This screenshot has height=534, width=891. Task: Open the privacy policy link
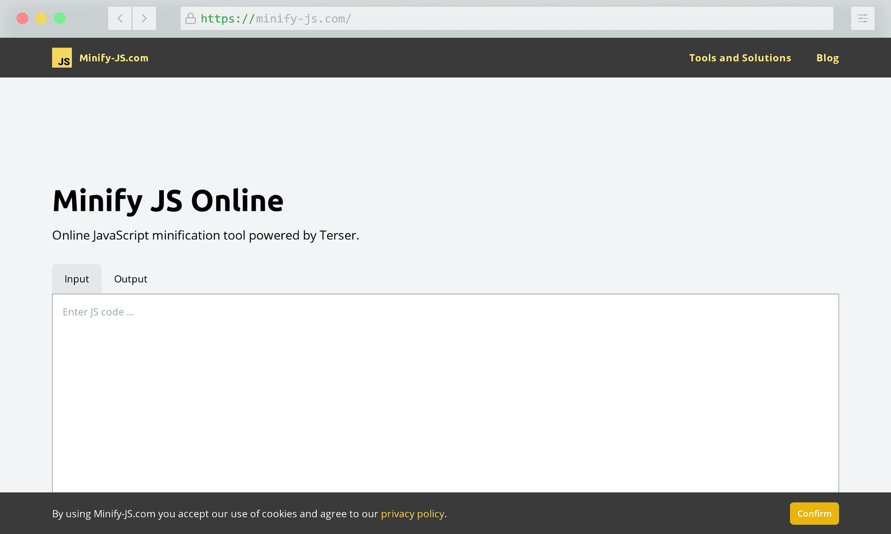[413, 513]
